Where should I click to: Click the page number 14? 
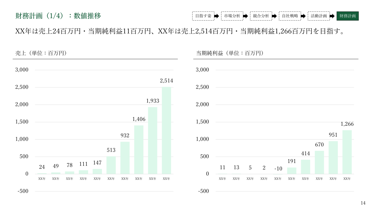click(x=363, y=203)
